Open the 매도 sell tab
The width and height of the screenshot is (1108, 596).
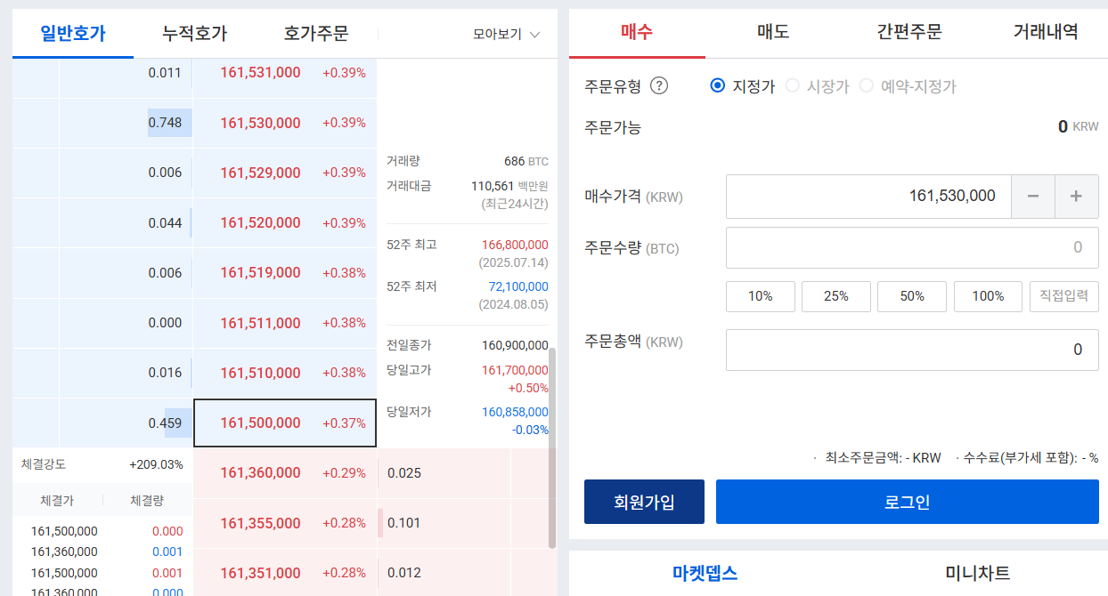(773, 32)
